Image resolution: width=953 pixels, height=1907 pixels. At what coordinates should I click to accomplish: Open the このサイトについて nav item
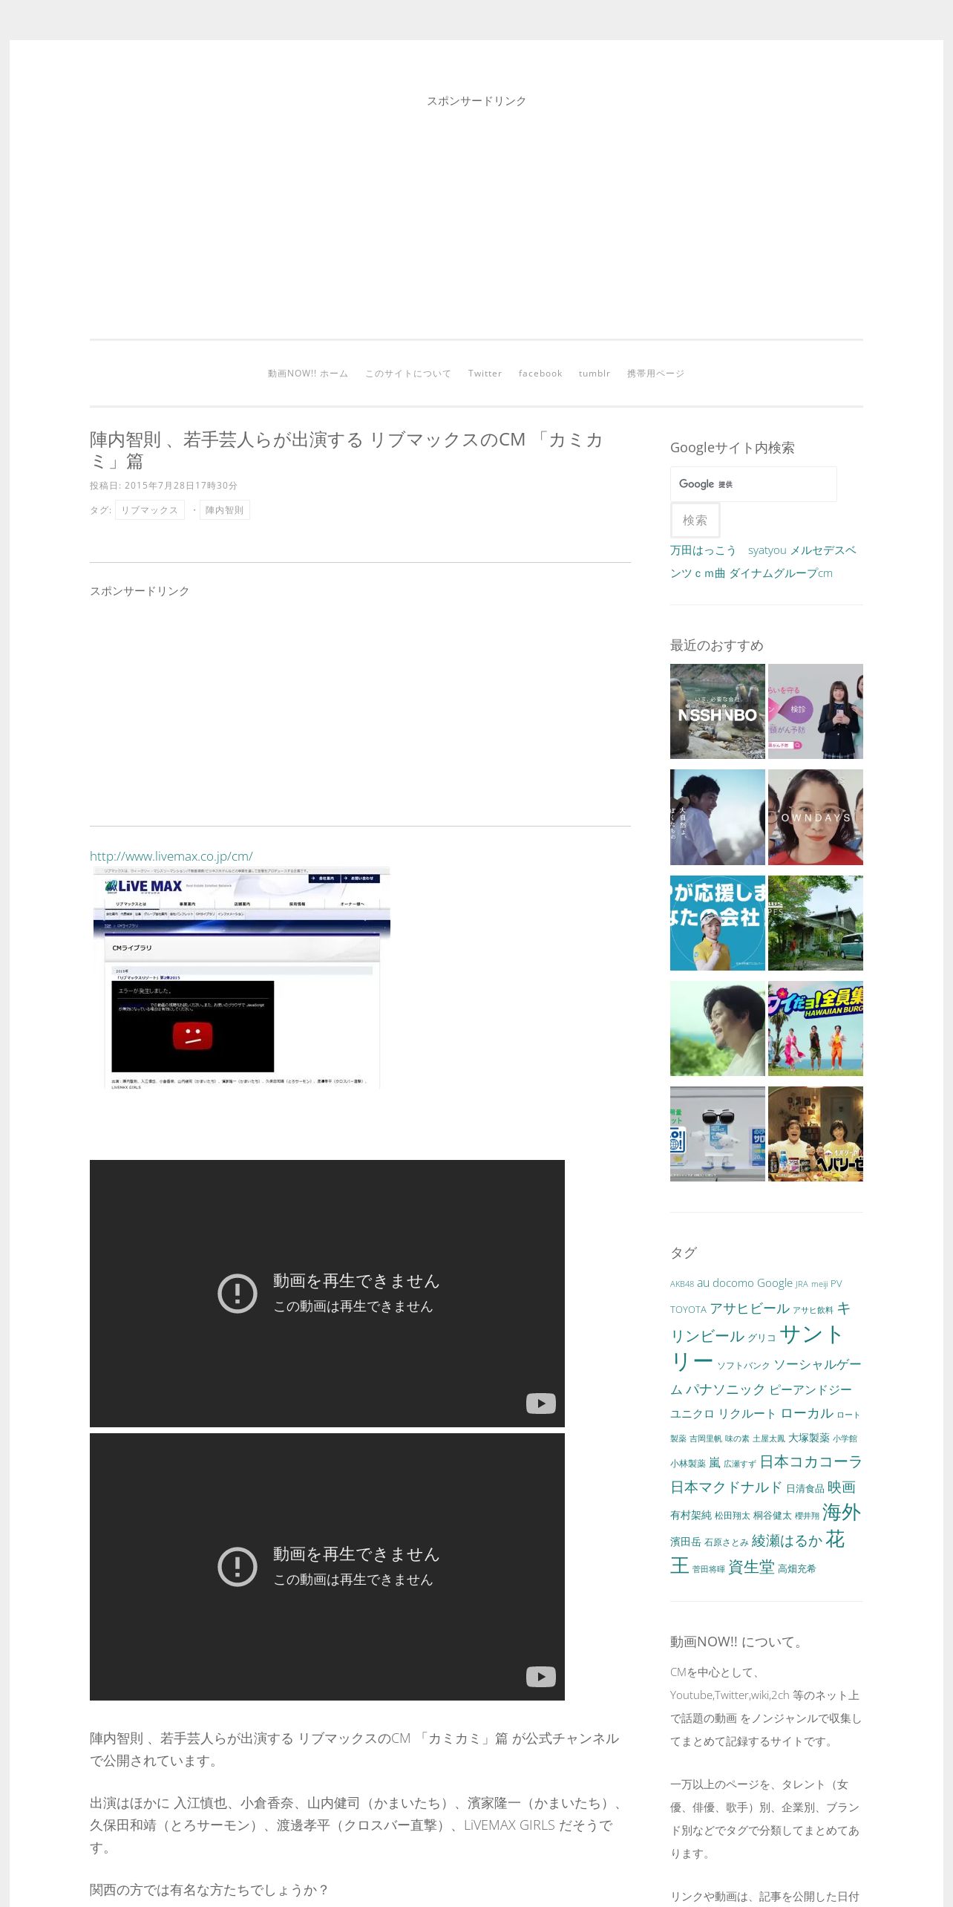click(408, 374)
